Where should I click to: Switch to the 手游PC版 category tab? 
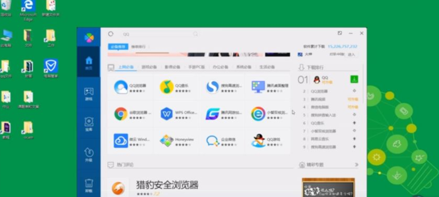(x=196, y=67)
